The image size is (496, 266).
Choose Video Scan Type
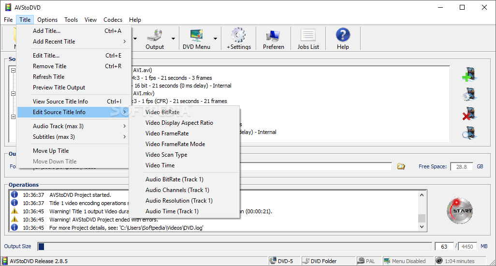(184, 155)
